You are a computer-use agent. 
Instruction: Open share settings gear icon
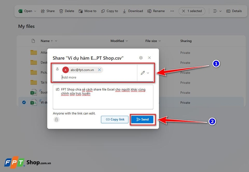coord(141,58)
